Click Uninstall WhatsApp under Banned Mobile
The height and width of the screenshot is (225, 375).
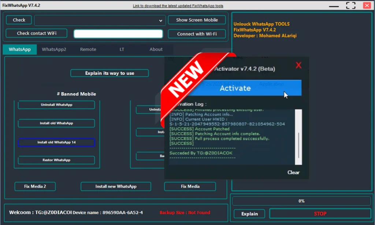tap(56, 104)
